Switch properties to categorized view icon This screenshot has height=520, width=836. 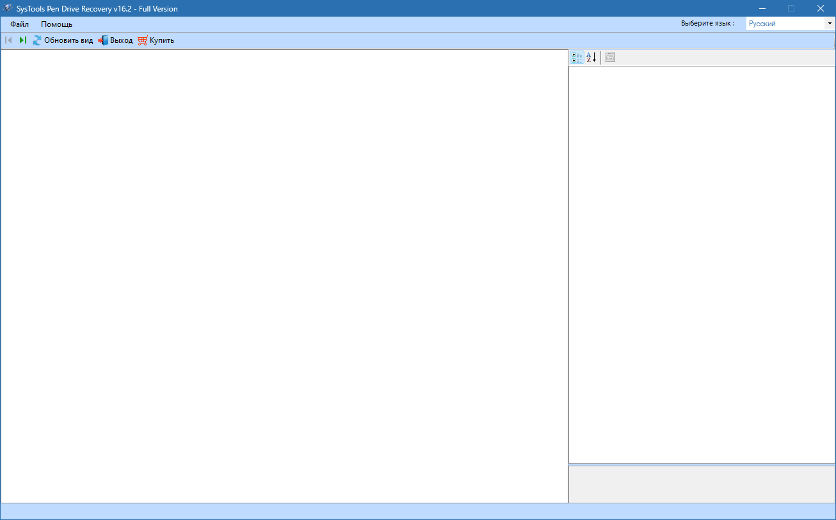pyautogui.click(x=577, y=58)
